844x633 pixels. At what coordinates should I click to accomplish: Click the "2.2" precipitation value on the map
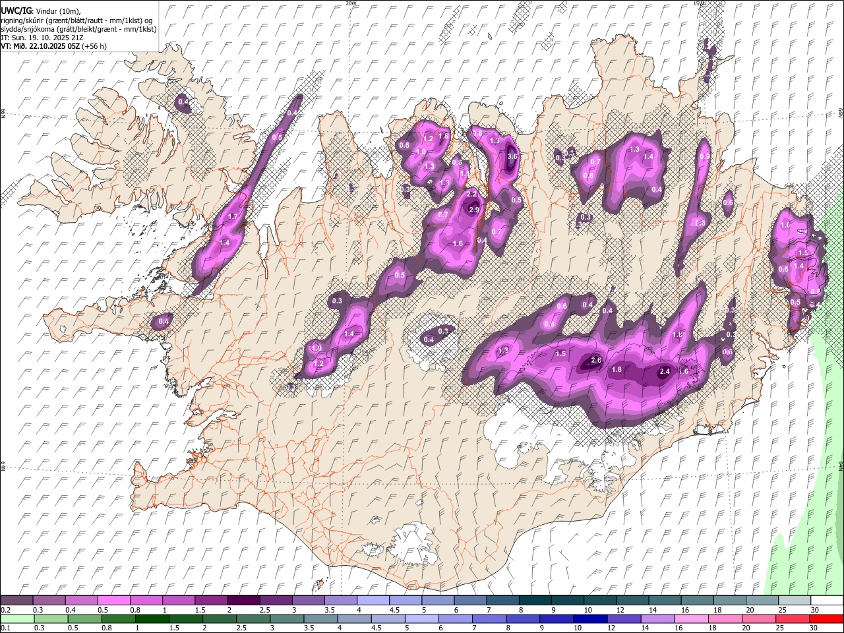coord(471,194)
